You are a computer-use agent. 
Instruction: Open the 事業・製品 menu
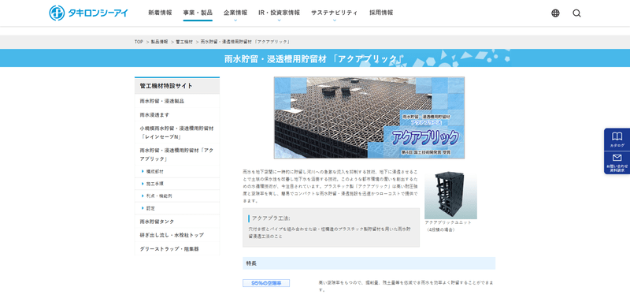click(x=198, y=13)
